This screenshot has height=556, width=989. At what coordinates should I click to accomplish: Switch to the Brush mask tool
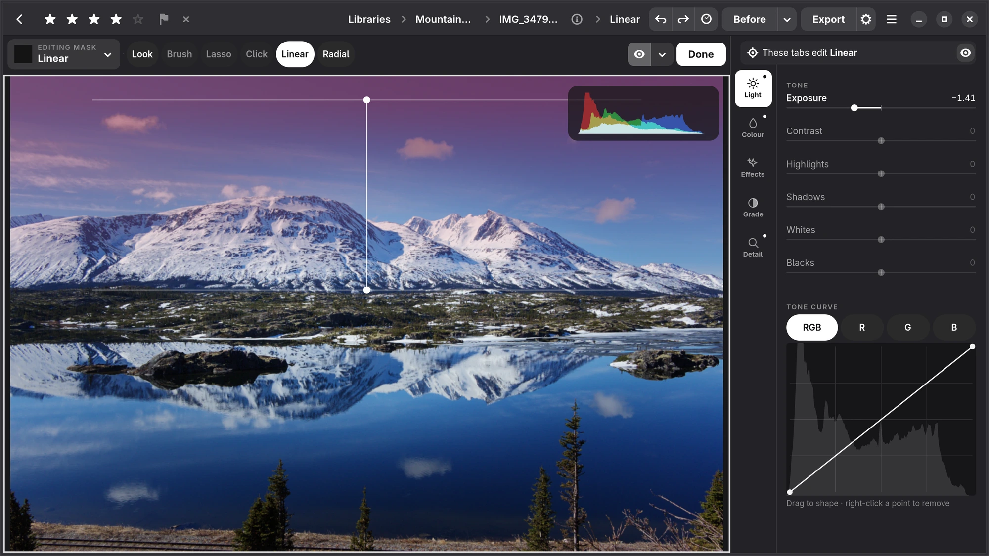coord(180,54)
